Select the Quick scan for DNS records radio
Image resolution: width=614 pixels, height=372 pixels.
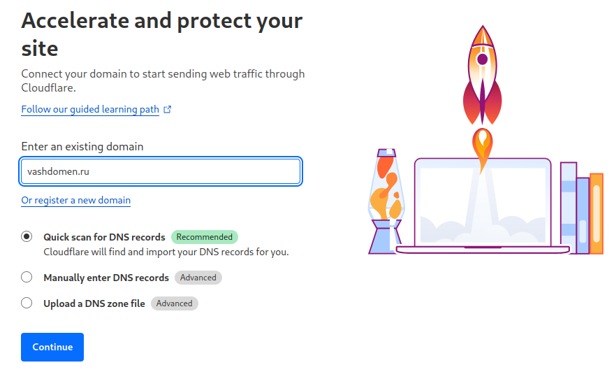coord(27,237)
